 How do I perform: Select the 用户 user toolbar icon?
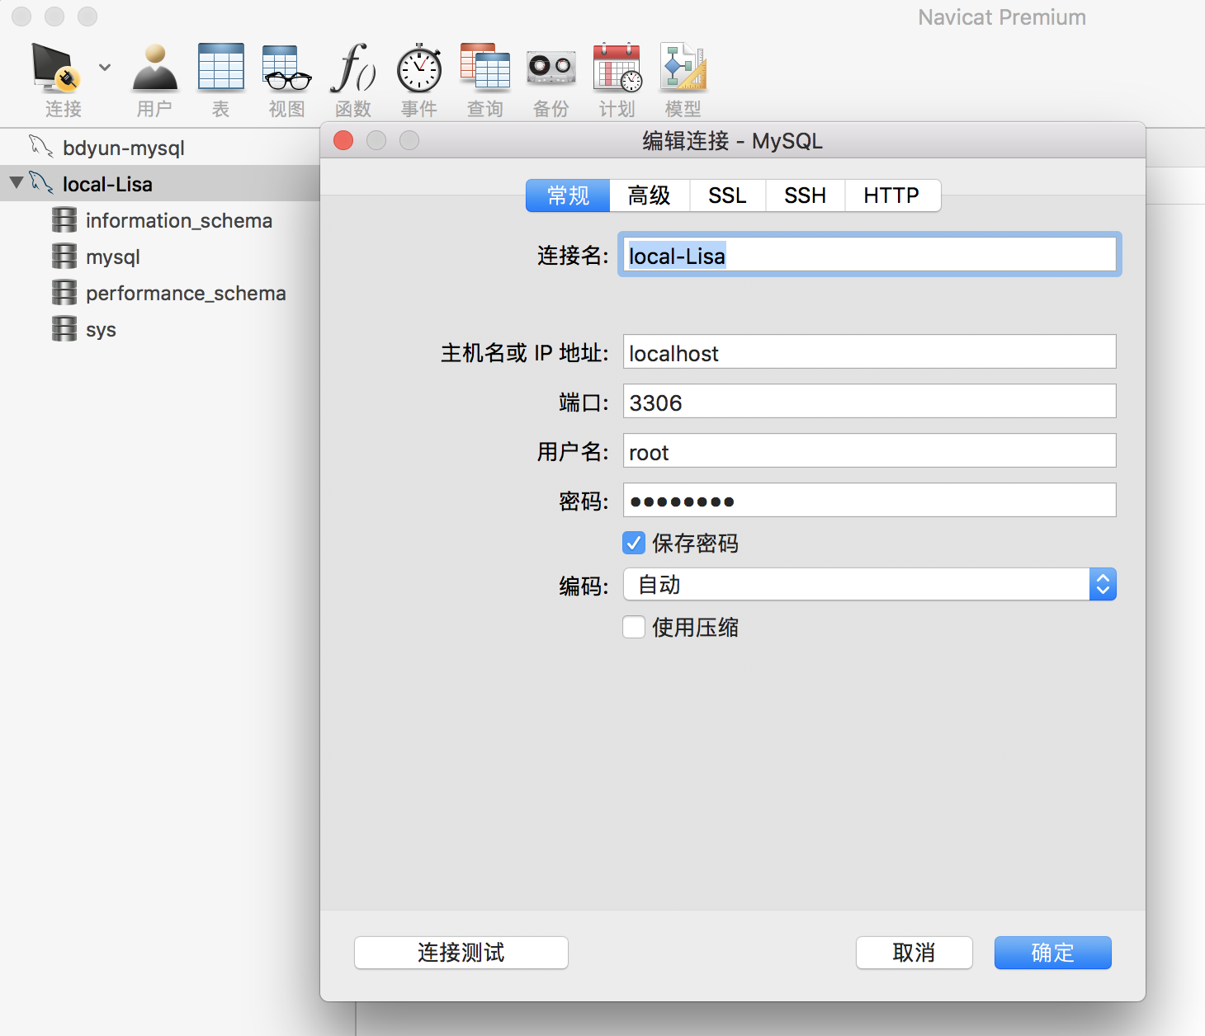[x=155, y=68]
